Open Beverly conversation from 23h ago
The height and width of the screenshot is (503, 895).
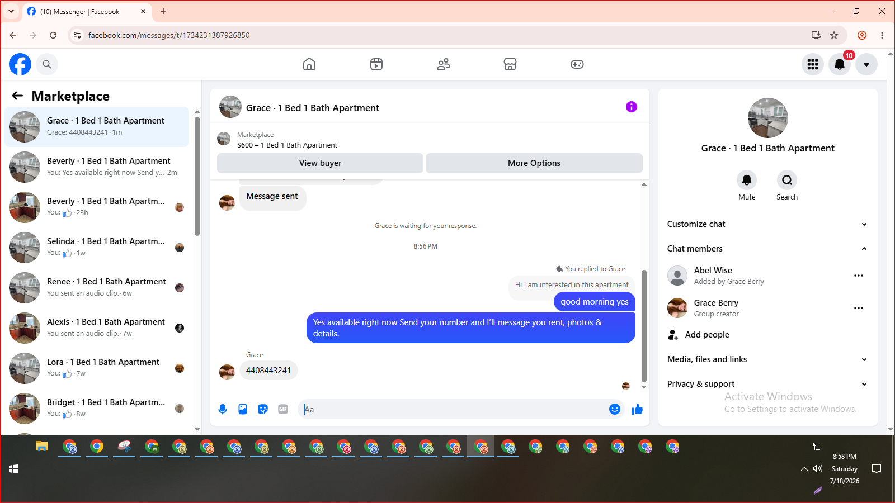click(x=97, y=207)
